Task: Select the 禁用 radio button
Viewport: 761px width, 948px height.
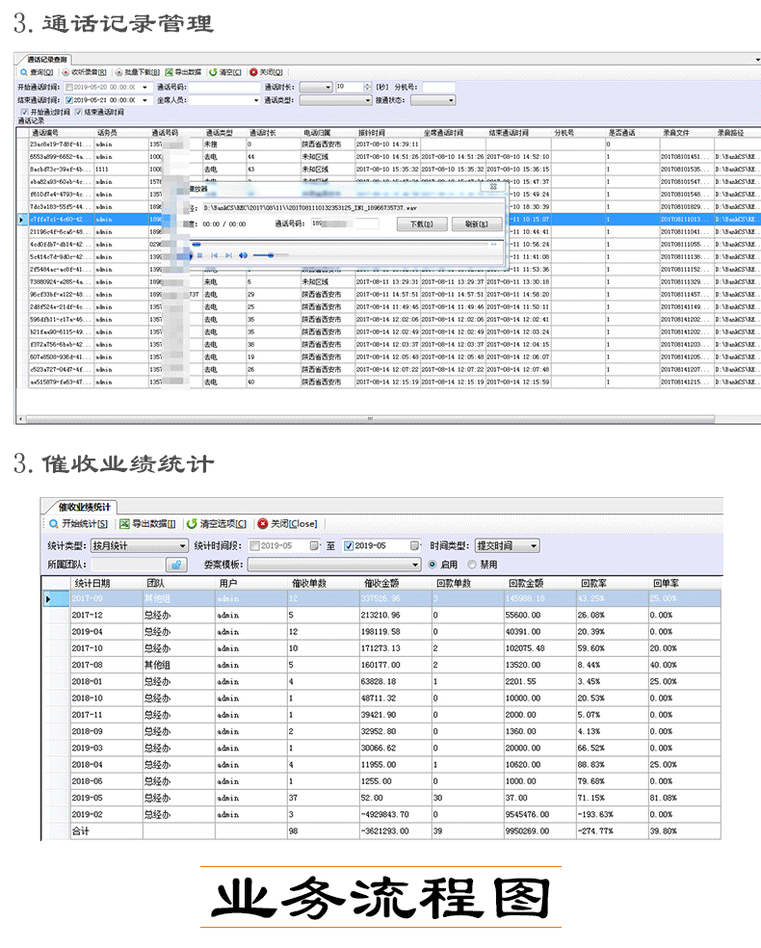Action: tap(472, 565)
